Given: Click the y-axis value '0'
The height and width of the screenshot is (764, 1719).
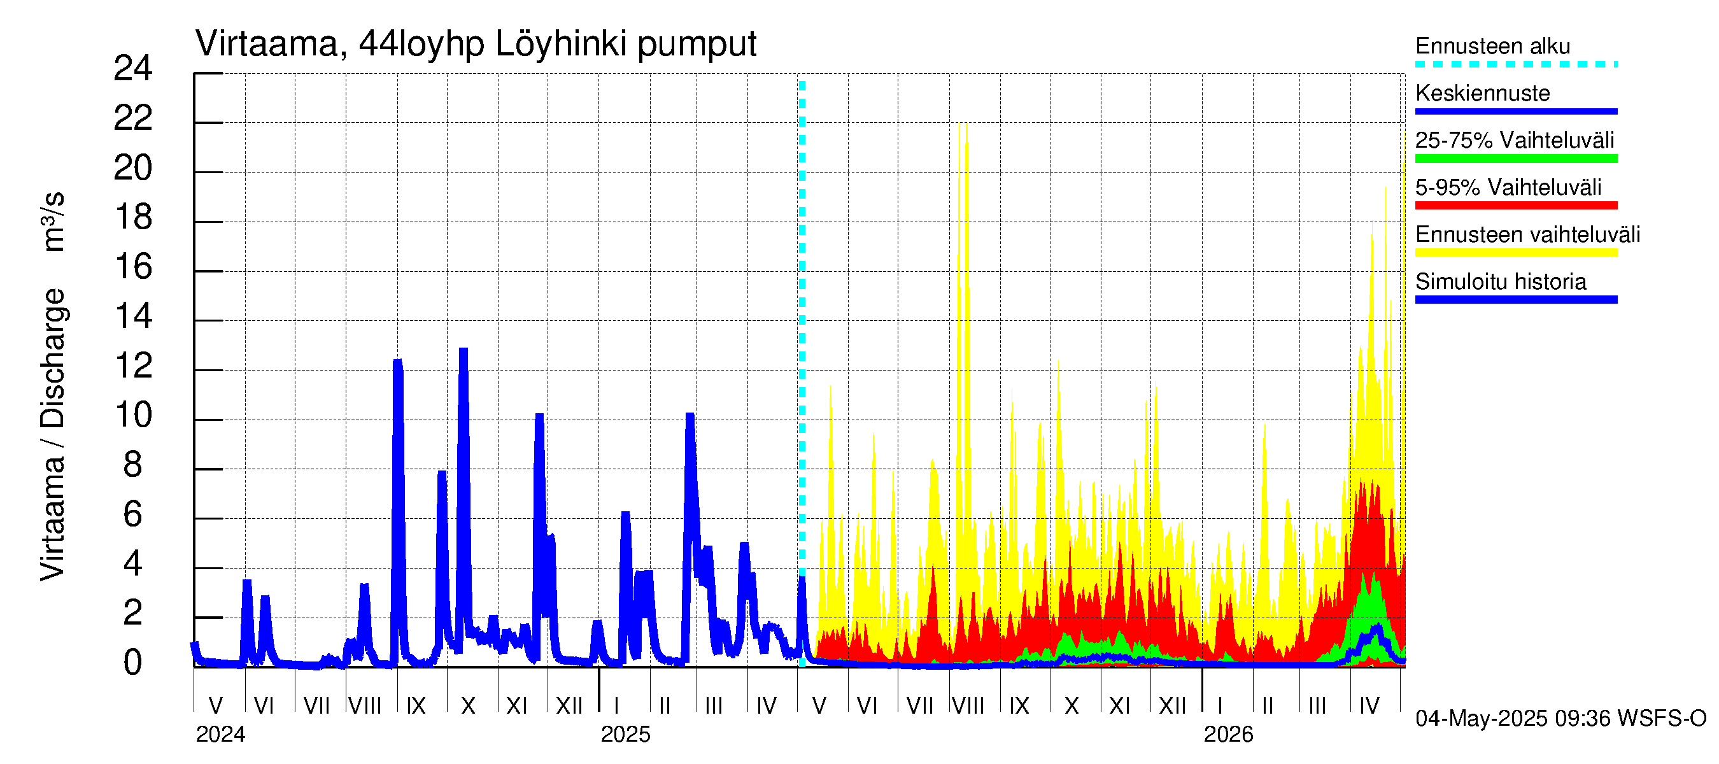Looking at the screenshot, I should pos(133,663).
